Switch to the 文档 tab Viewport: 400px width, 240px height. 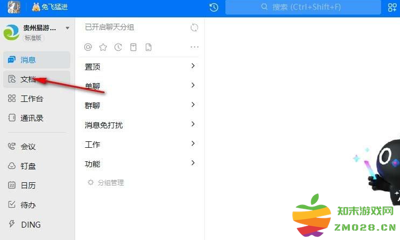[x=36, y=79]
